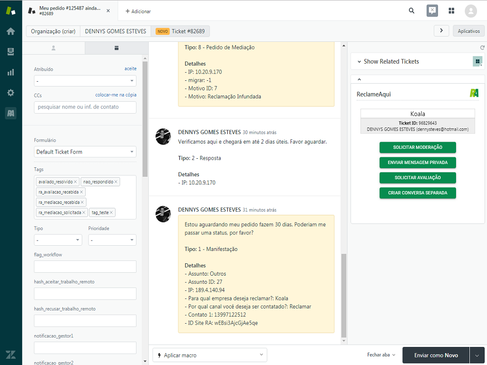Open the Home dashboard icon in sidebar
Screen dimensions: 487x365
click(x=10, y=31)
